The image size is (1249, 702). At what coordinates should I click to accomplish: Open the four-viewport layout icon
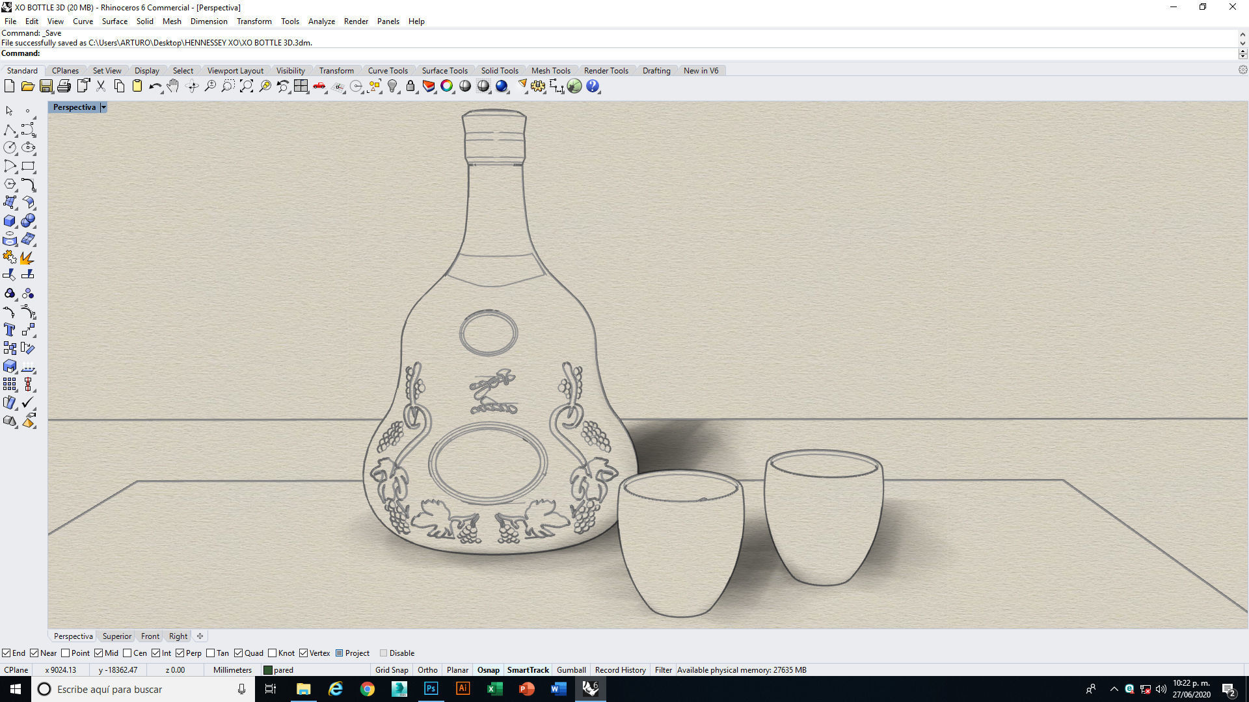301,86
